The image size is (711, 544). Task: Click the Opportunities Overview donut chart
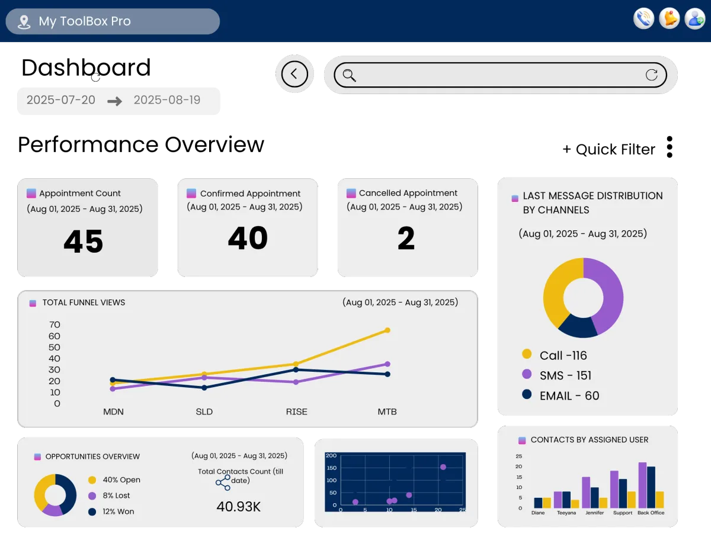(55, 495)
